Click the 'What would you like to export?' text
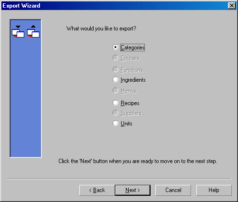This screenshot has height=202, width=238. 101,29
